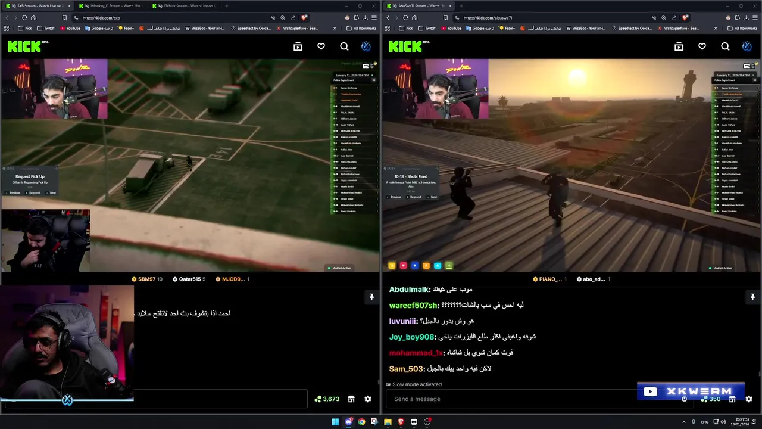Select the AbuSwe7l Stream tab in right window

pyautogui.click(x=419, y=6)
